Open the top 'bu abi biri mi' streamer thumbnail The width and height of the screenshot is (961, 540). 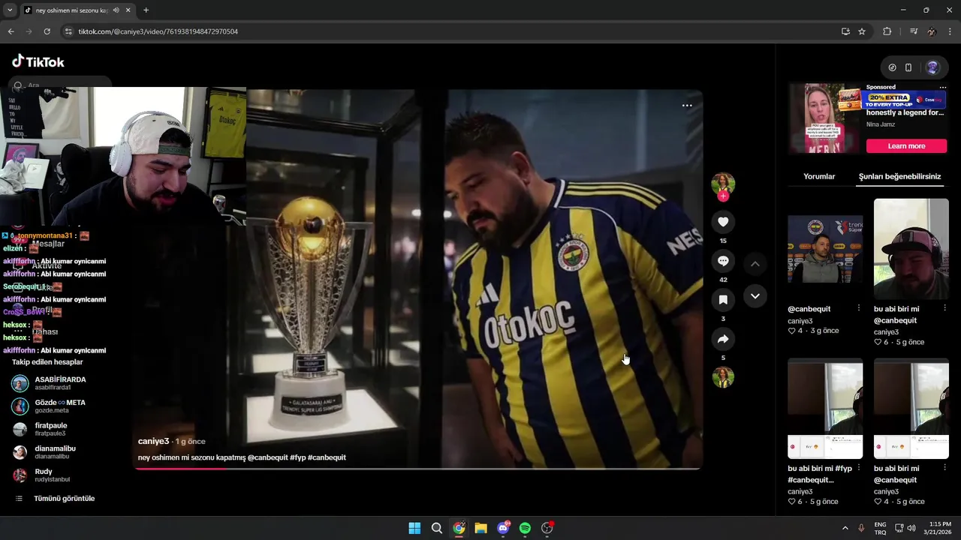click(x=911, y=249)
